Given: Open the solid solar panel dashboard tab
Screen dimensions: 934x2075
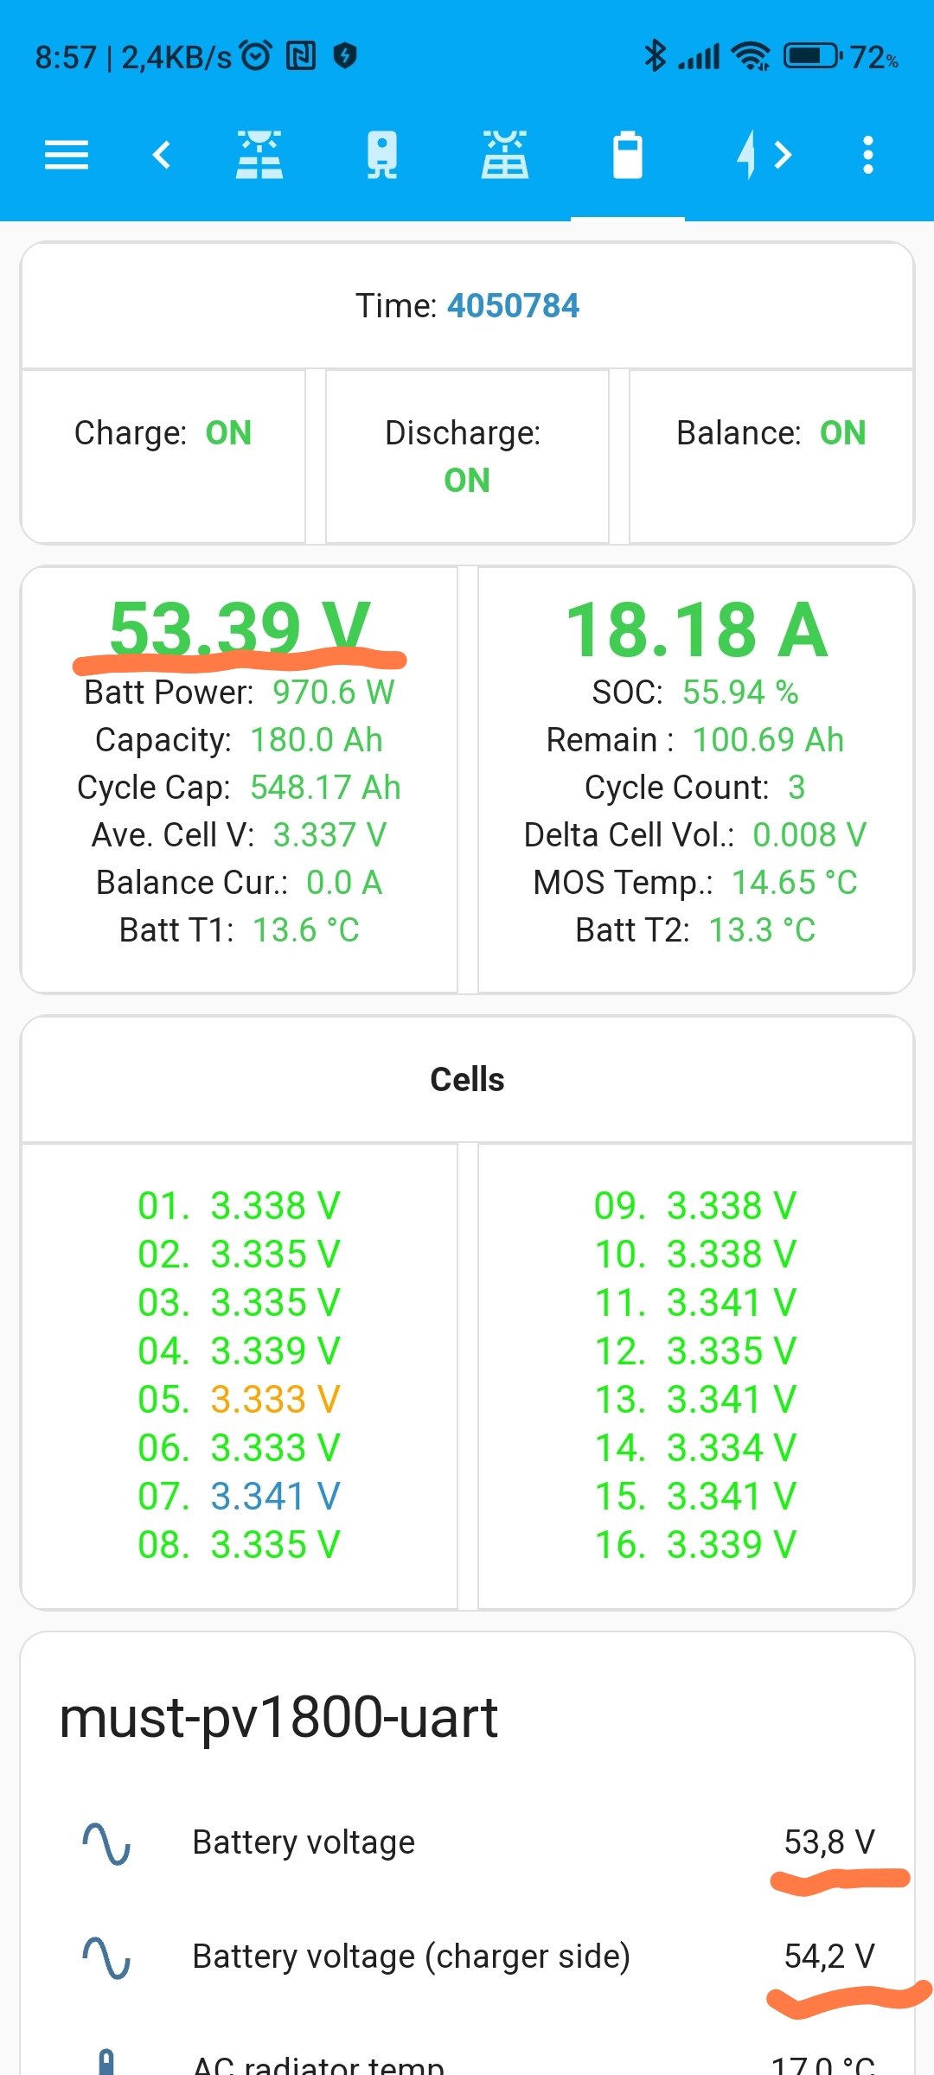Looking at the screenshot, I should pyautogui.click(x=259, y=156).
